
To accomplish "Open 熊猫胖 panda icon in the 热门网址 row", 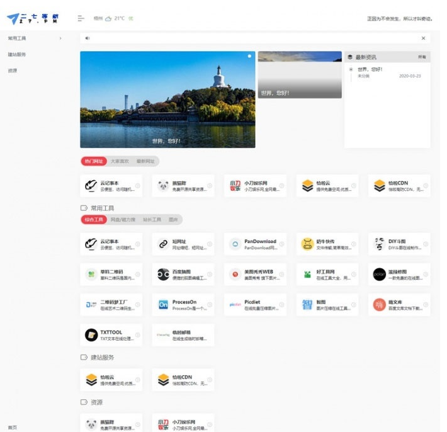I will click(163, 186).
